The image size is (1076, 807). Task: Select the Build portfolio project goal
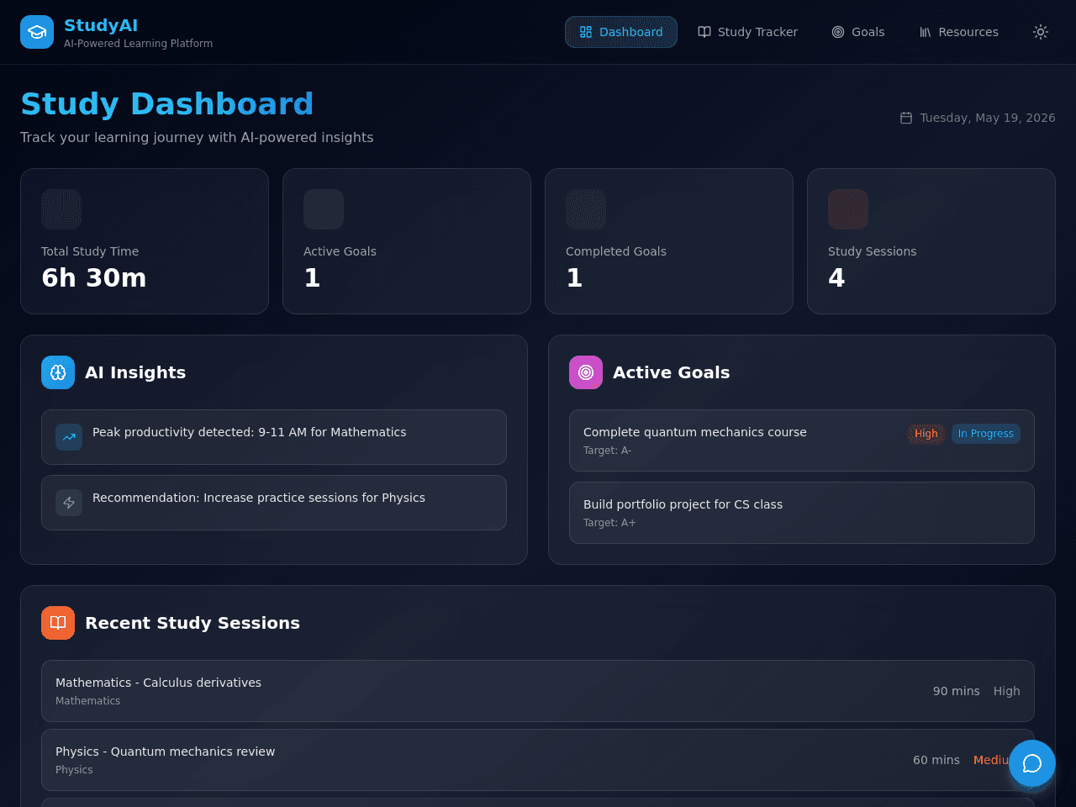pyautogui.click(x=802, y=513)
